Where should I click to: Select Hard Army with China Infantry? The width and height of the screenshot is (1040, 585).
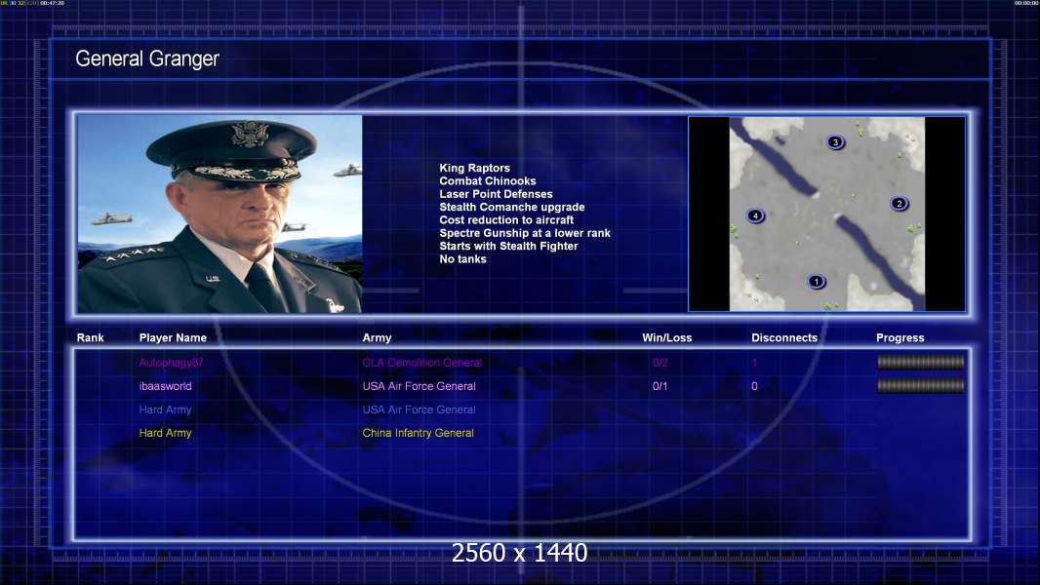pos(165,433)
